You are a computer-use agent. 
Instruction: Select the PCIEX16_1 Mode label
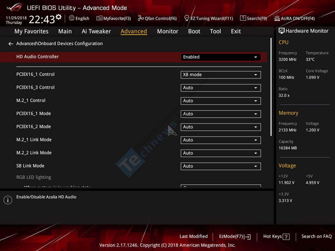(x=34, y=113)
